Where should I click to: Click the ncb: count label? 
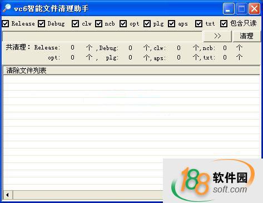tap(209, 48)
